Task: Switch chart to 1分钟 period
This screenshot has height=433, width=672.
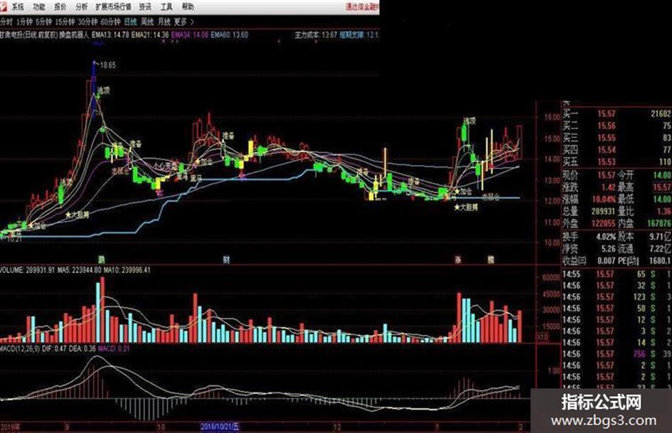Action: (24, 21)
